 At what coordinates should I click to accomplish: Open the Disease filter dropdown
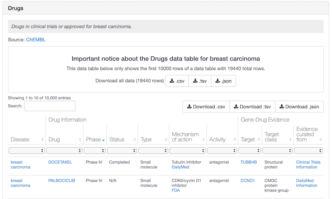click(26, 150)
